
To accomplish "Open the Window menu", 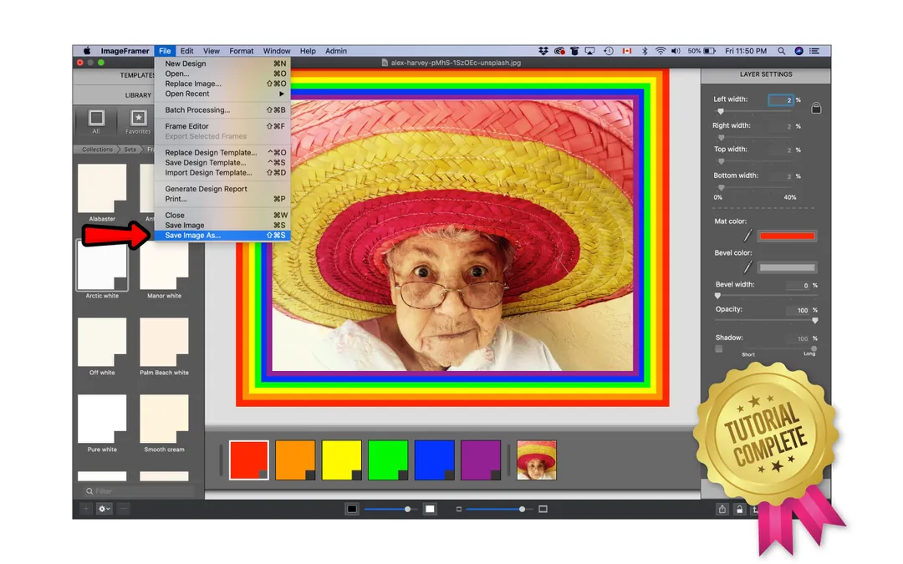I will [277, 51].
